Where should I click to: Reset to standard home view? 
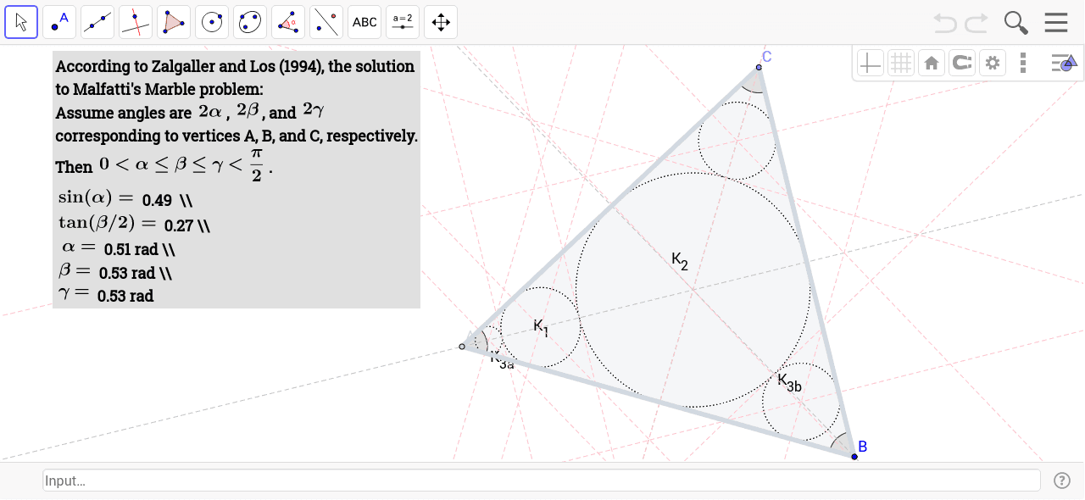point(932,63)
